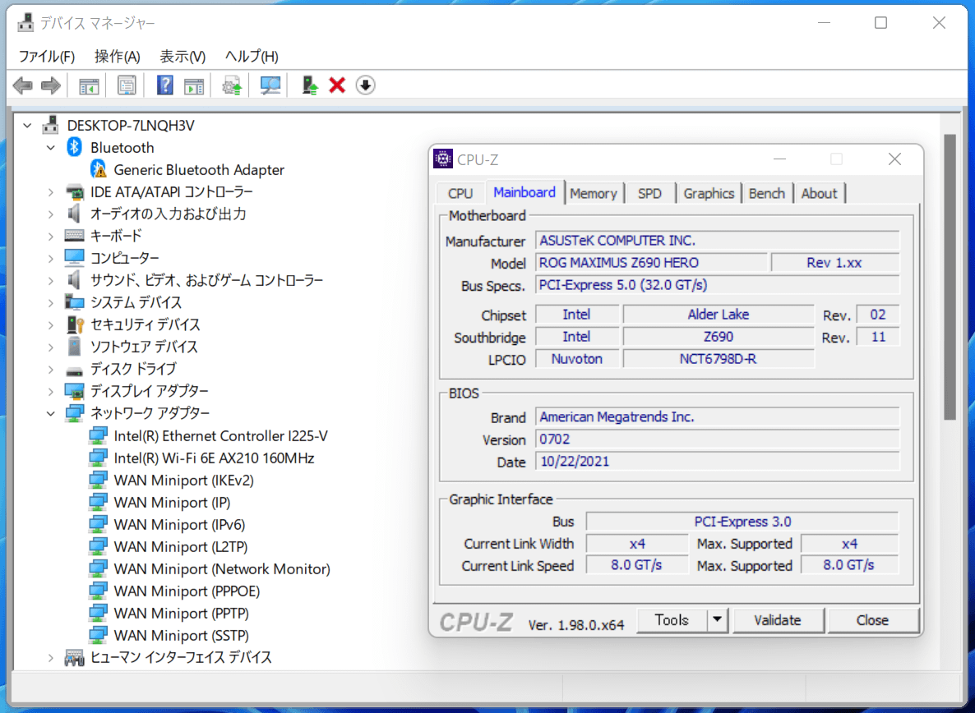Select WAN Miniport (L2TP)
Viewport: 975px width, 713px height.
(181, 546)
